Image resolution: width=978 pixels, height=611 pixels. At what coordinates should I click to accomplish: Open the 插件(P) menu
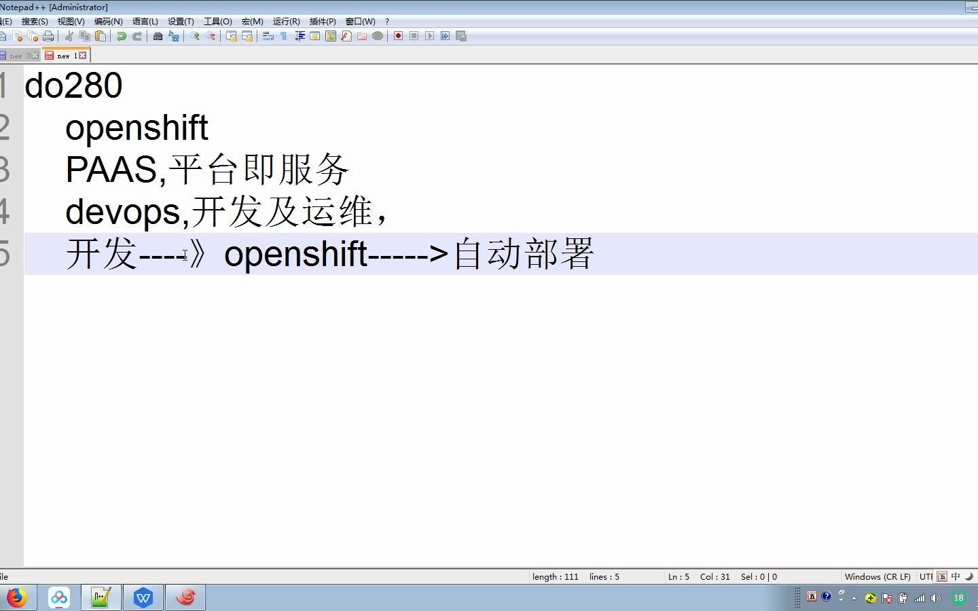click(x=323, y=22)
